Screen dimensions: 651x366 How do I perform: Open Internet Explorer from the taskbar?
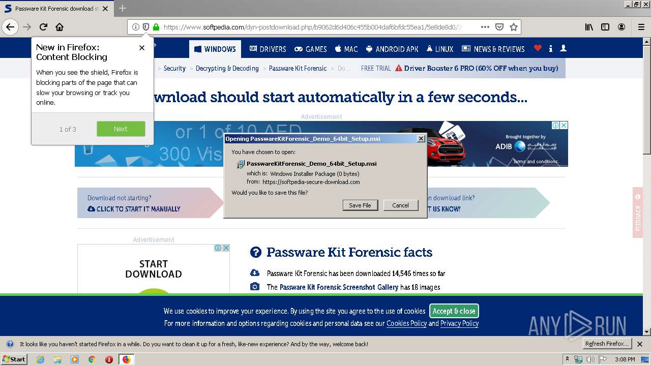[x=40, y=359]
